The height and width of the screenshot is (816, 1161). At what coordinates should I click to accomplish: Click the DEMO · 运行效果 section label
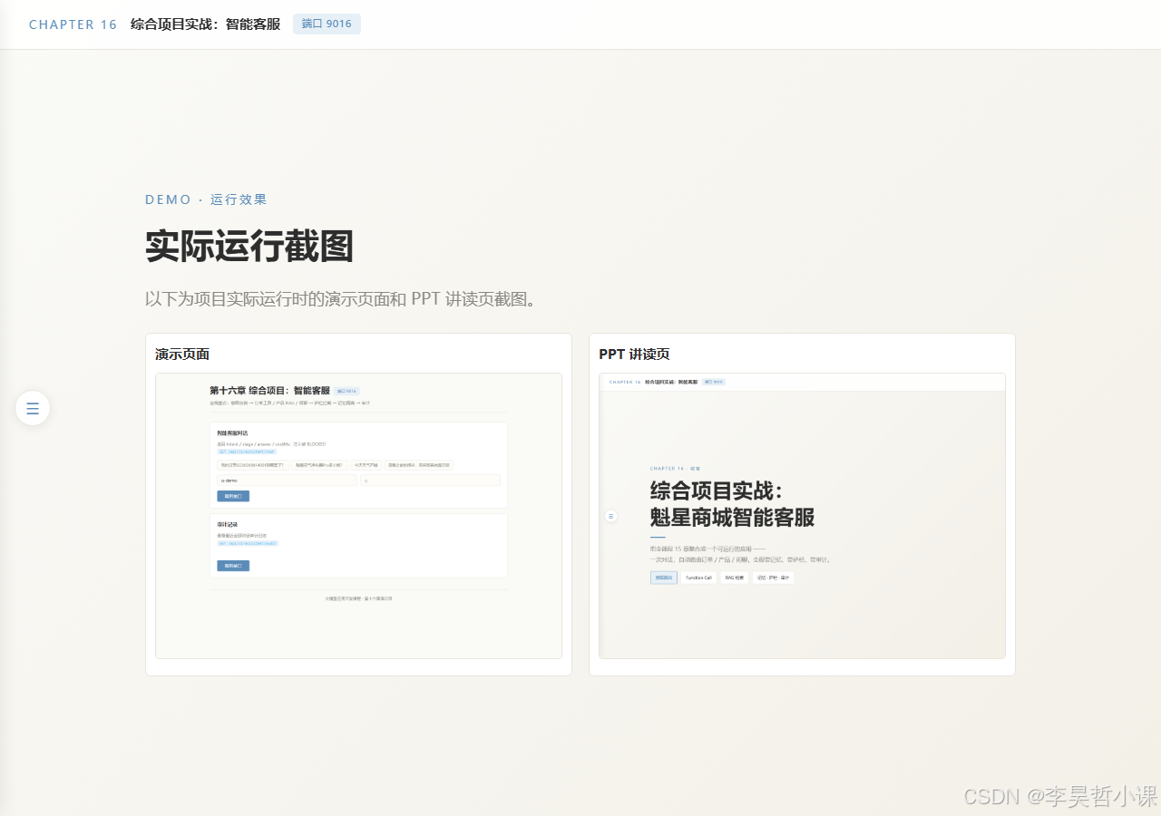pos(206,199)
